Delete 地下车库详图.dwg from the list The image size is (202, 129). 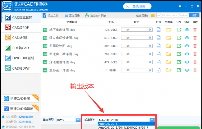click(195, 30)
